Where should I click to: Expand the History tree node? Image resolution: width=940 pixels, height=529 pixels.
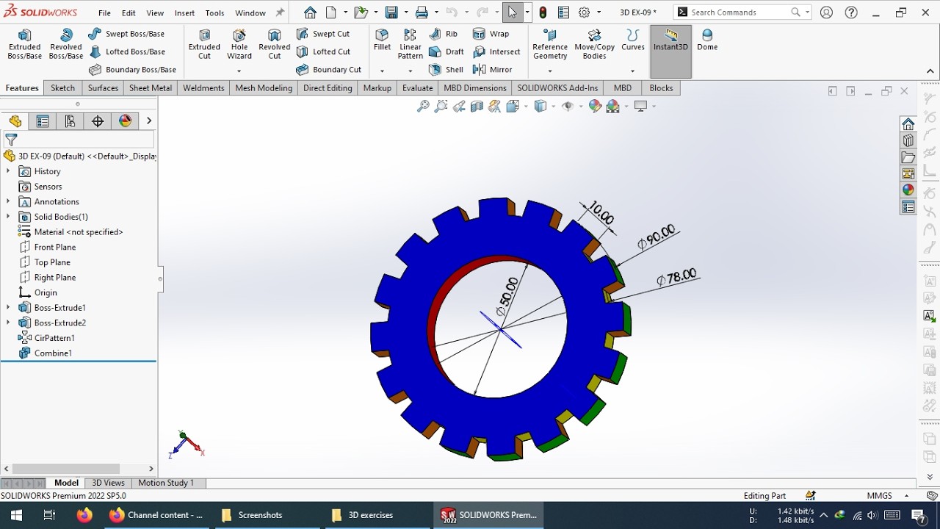(x=8, y=171)
